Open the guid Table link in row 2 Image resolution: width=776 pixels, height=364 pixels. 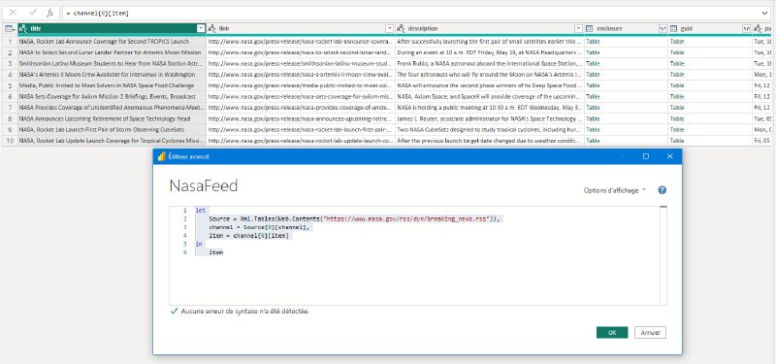676,52
